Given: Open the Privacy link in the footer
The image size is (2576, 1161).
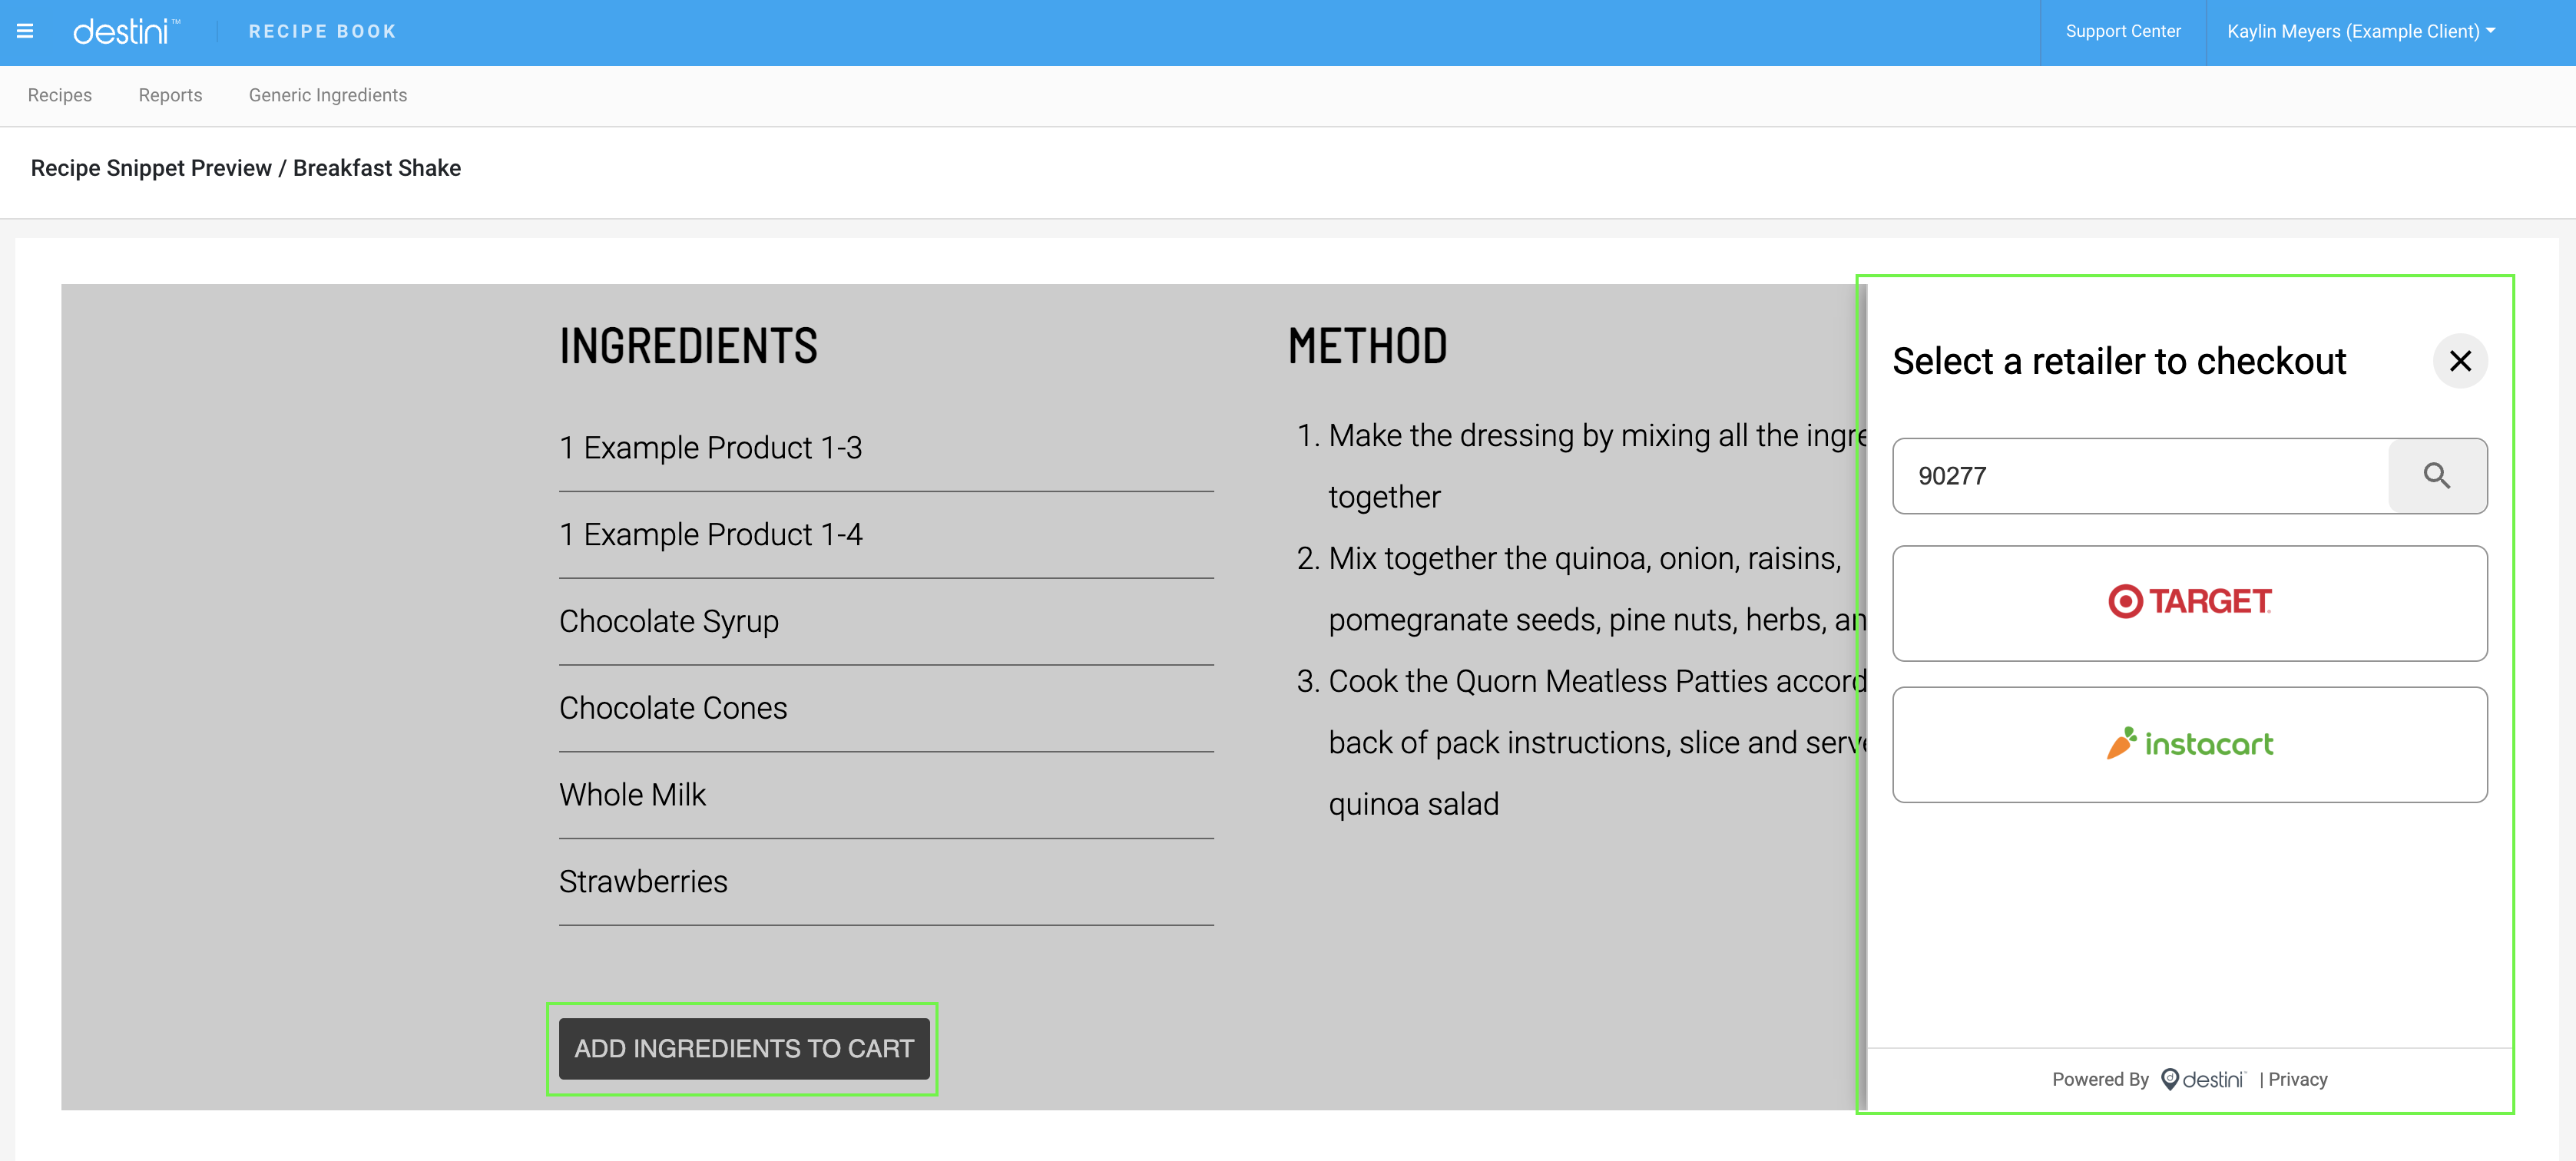Looking at the screenshot, I should (x=2297, y=1079).
